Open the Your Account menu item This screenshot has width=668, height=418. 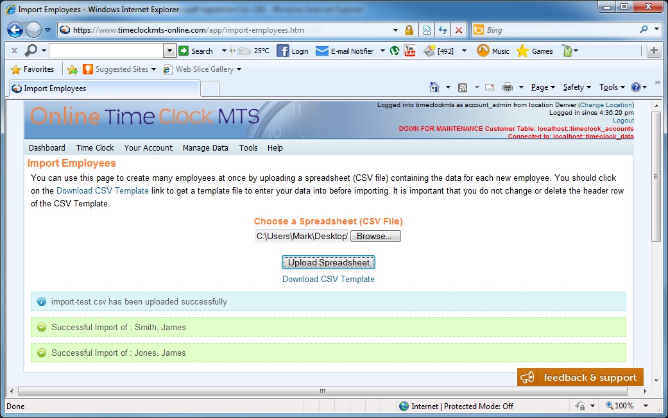point(148,147)
